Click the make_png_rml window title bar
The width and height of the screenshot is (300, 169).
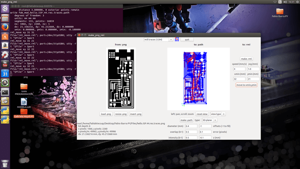coord(168,35)
